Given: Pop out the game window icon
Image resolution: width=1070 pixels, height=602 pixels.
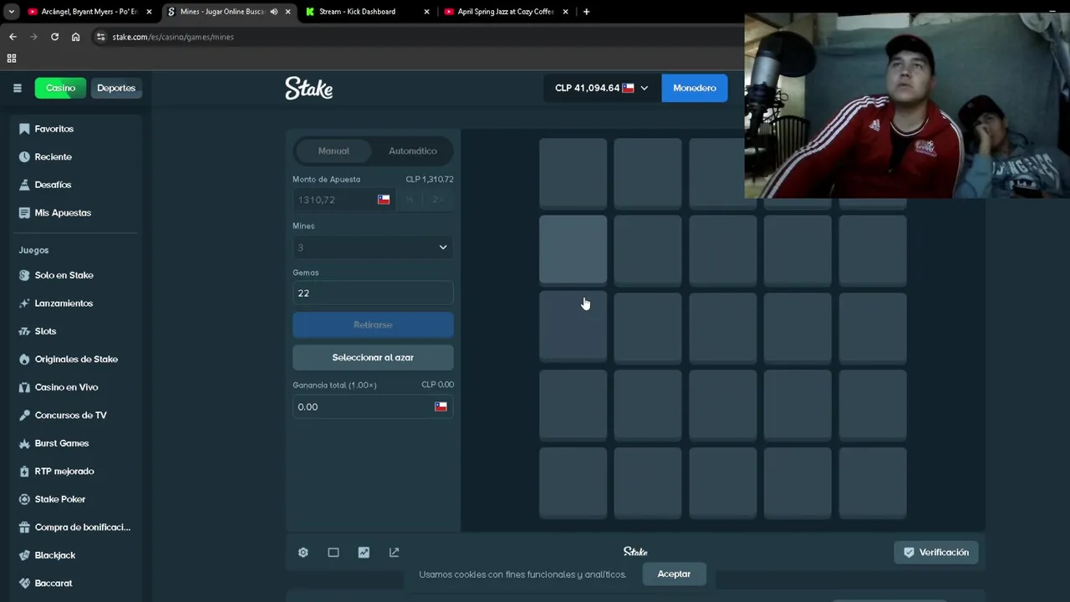Looking at the screenshot, I should [394, 553].
